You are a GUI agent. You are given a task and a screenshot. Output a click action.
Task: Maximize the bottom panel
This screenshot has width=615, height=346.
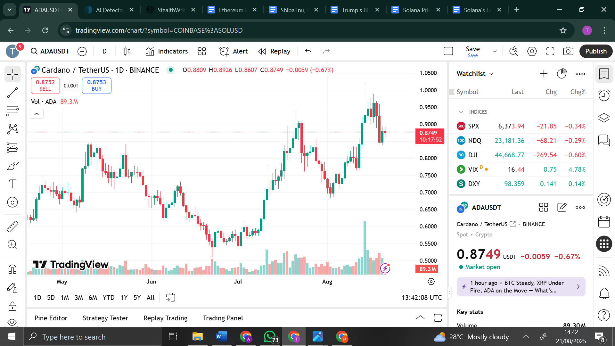pyautogui.click(x=438, y=318)
